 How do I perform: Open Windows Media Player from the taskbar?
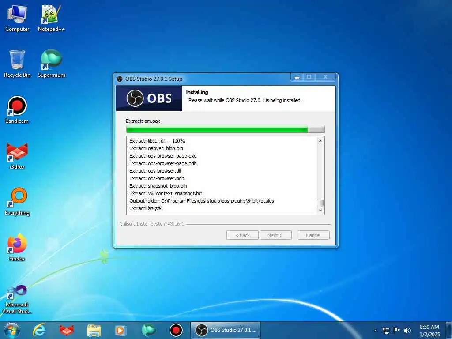(121, 330)
